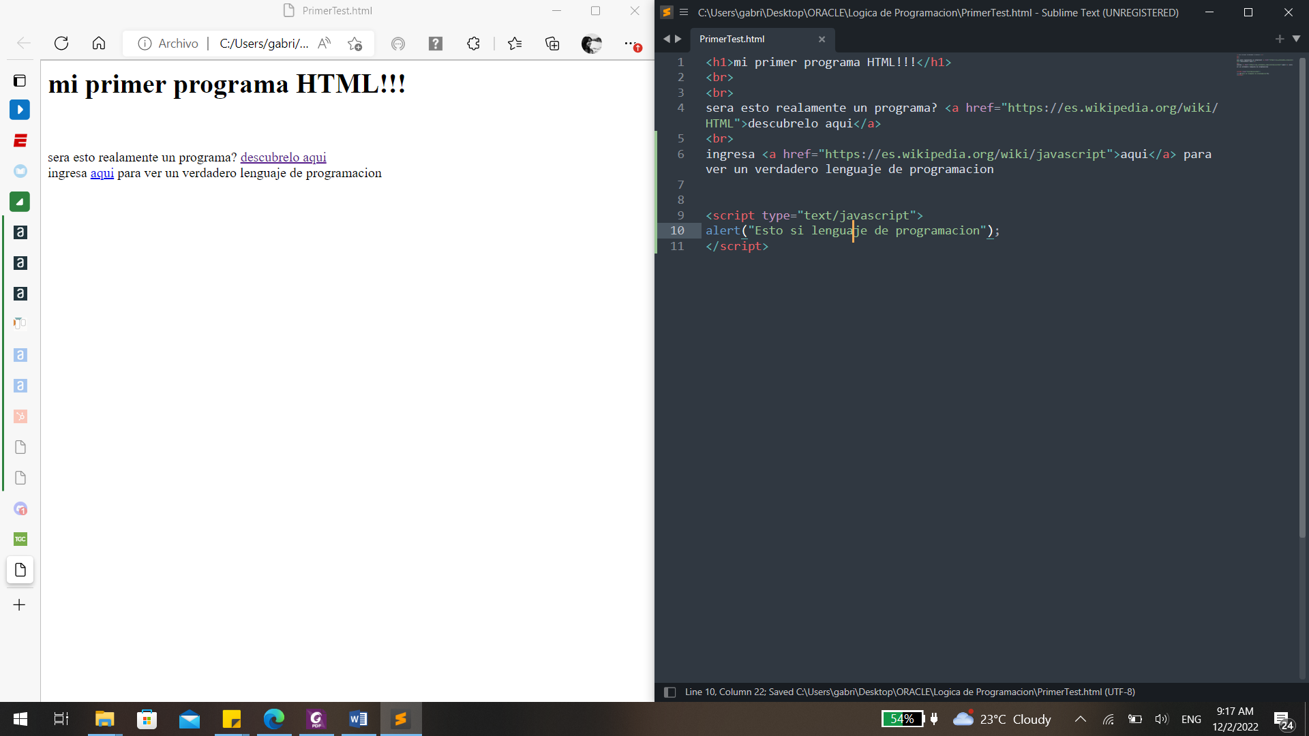Open File Explorer from the taskbar
The height and width of the screenshot is (736, 1309).
(x=104, y=719)
